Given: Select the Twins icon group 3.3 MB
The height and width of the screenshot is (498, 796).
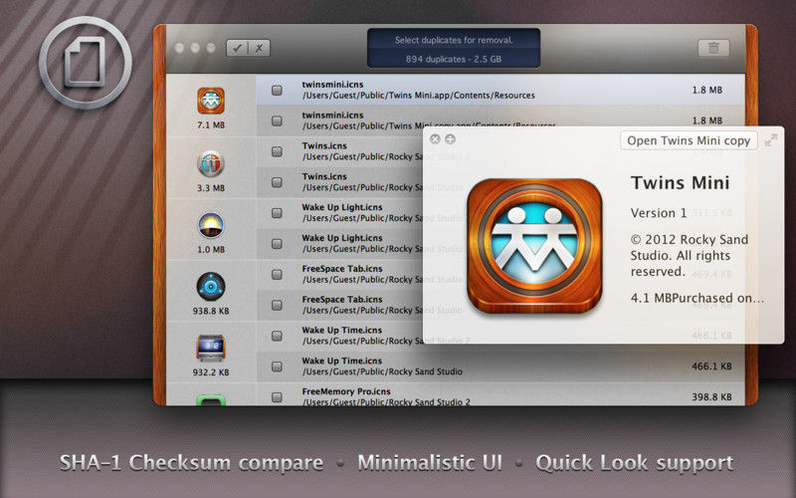Looking at the screenshot, I should pos(211,163).
